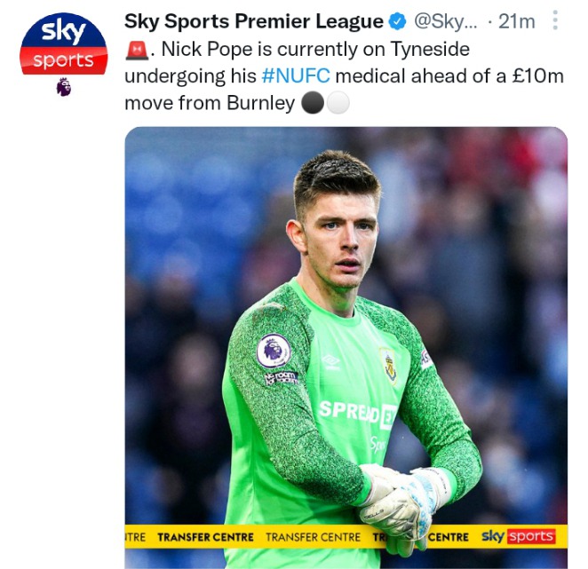Click the truncated @Sky... handle
Screen dimensions: 588x569
pos(445,21)
